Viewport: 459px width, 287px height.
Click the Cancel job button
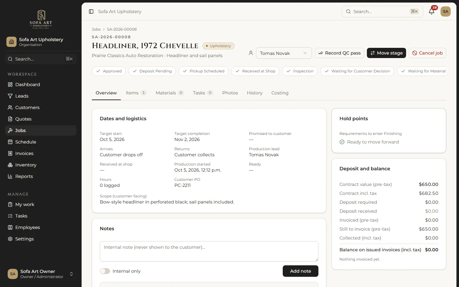427,53
